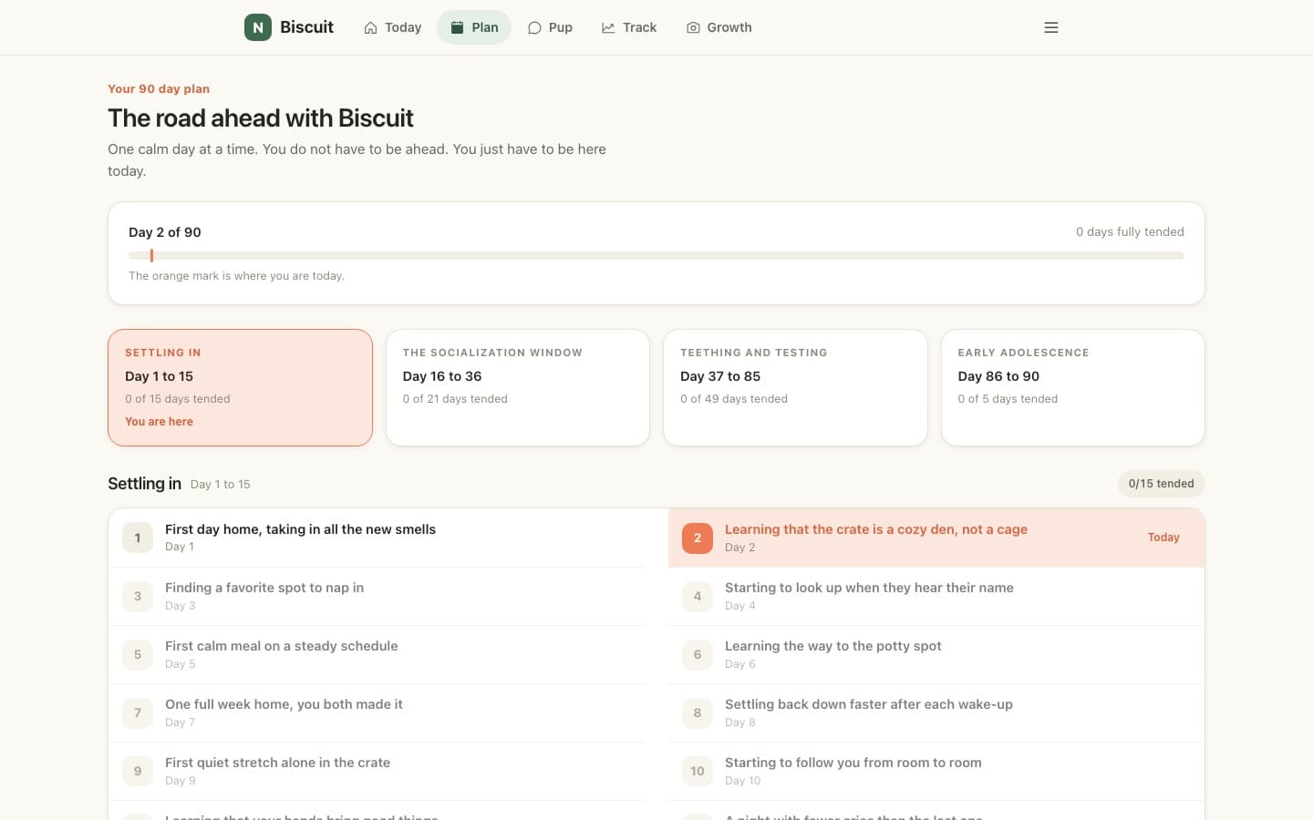1313x820 pixels.
Task: Open 'Finding a favorite spot to nap in'
Action: tap(377, 596)
